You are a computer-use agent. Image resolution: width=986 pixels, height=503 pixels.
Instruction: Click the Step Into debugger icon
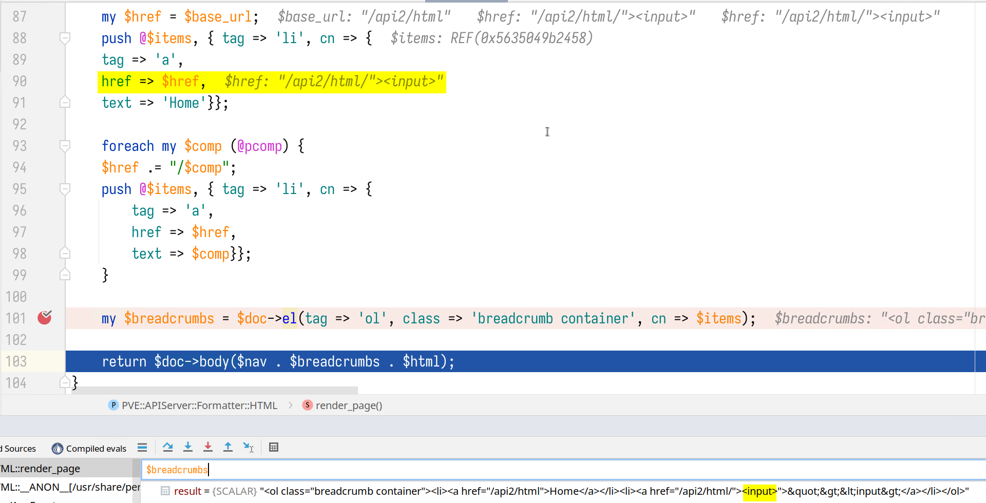(x=188, y=447)
